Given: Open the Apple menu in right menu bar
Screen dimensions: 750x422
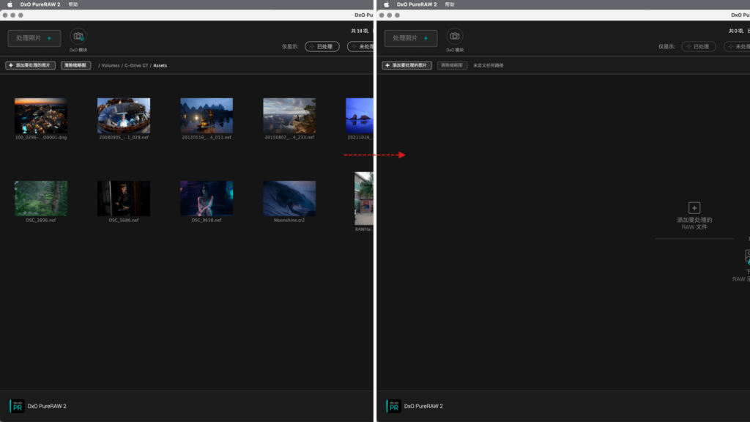Looking at the screenshot, I should 386,4.
